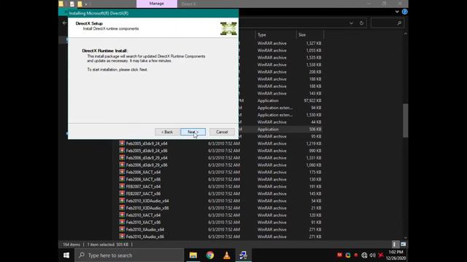Screen dimensions: 467x262
Task: Open the Manage ribbon tab in File Explorer
Action: 157,4
